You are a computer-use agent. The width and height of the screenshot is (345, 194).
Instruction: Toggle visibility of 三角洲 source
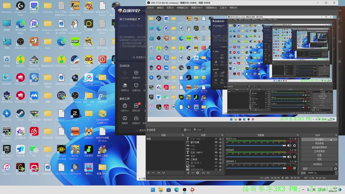pos(216,159)
